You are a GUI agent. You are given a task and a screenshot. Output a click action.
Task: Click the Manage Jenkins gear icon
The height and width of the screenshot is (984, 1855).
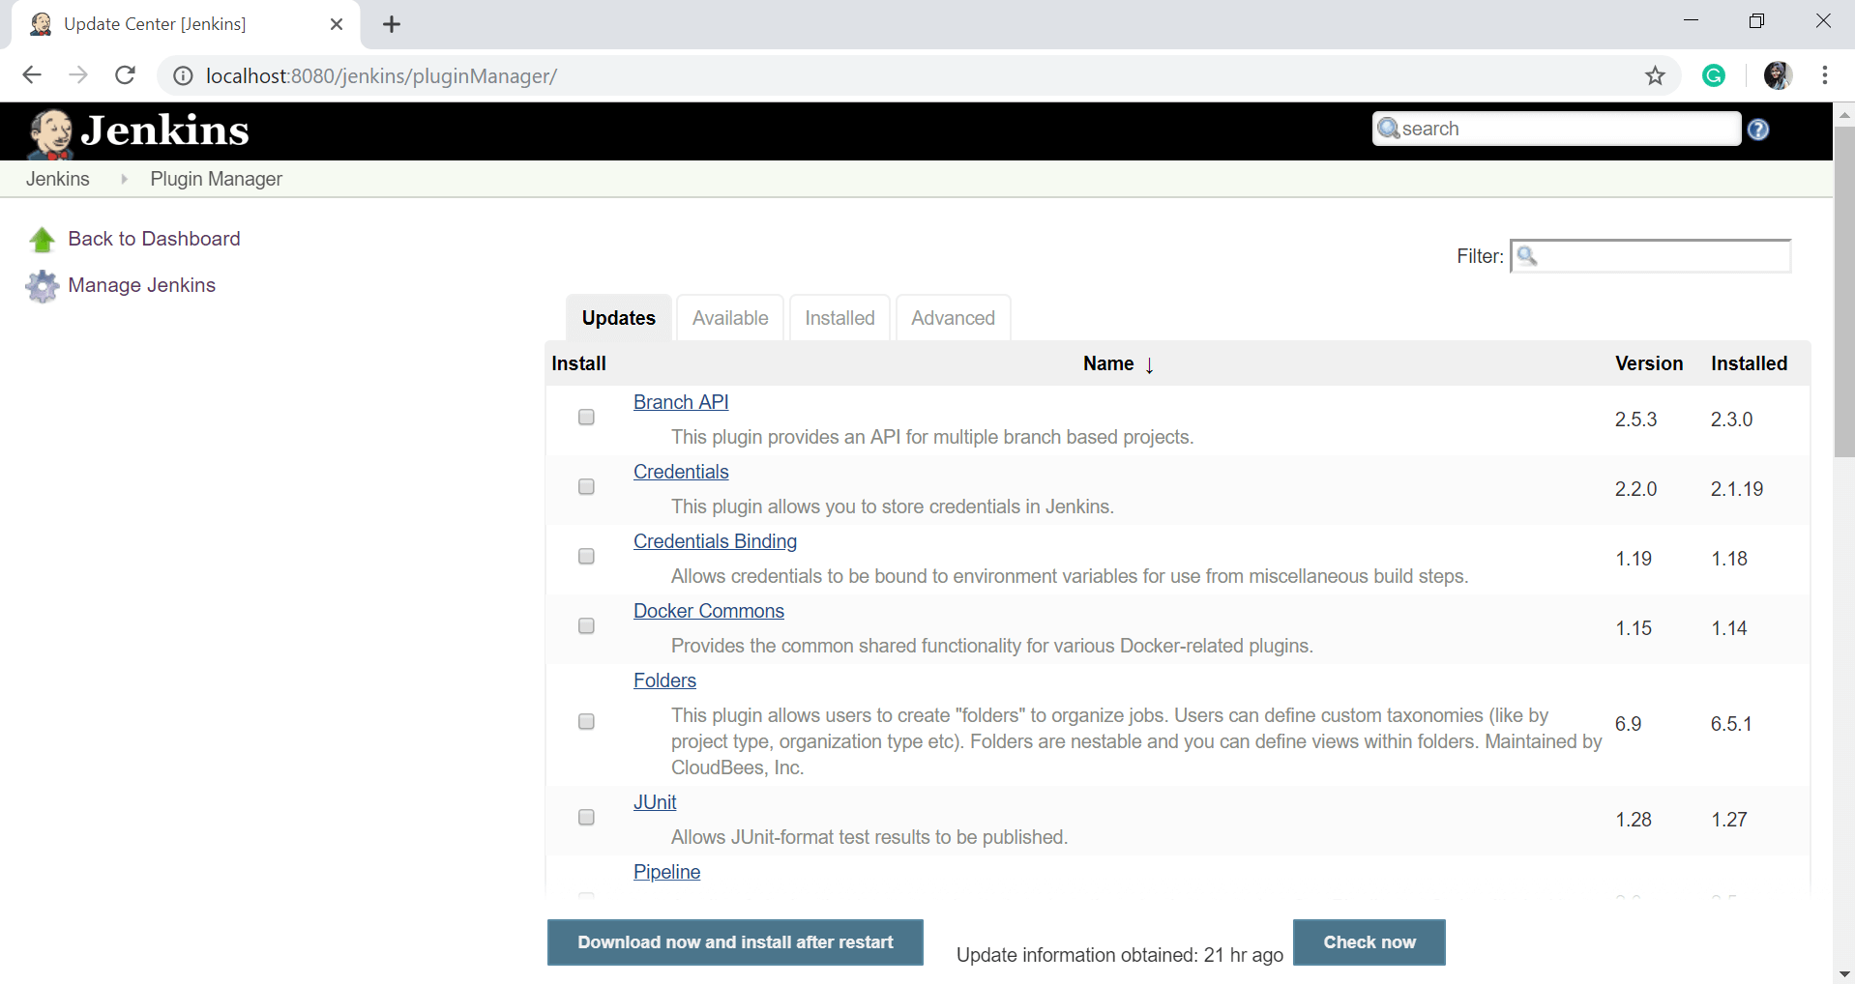tap(42, 286)
